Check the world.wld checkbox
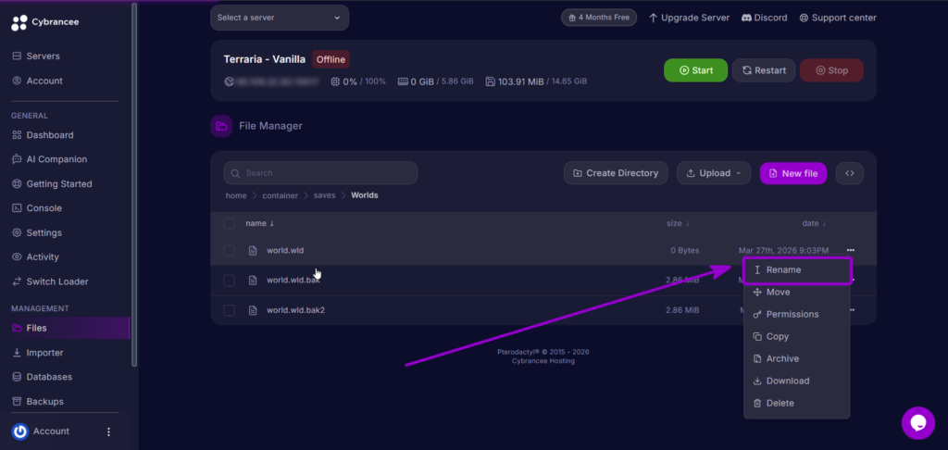Image resolution: width=948 pixels, height=450 pixels. (x=230, y=250)
